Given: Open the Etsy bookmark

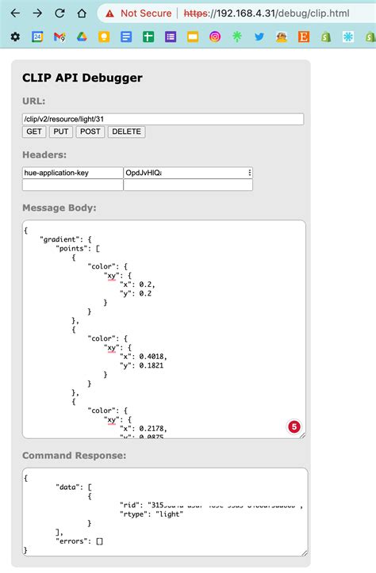Looking at the screenshot, I should point(304,36).
